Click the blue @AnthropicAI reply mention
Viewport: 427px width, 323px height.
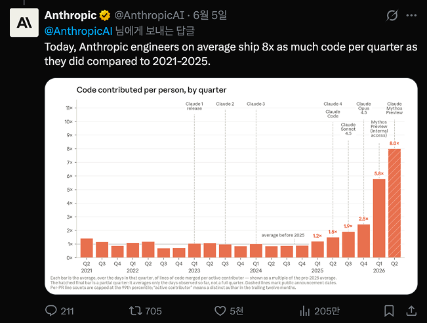coord(79,31)
